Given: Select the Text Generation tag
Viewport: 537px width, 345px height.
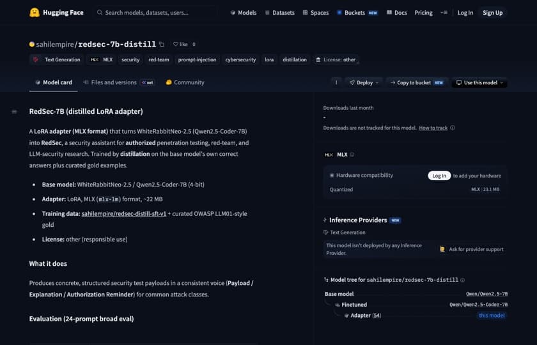Looking at the screenshot, I should 56,59.
